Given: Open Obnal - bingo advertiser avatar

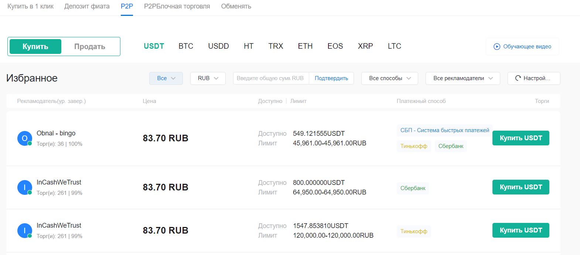Looking at the screenshot, I should pyautogui.click(x=24, y=138).
